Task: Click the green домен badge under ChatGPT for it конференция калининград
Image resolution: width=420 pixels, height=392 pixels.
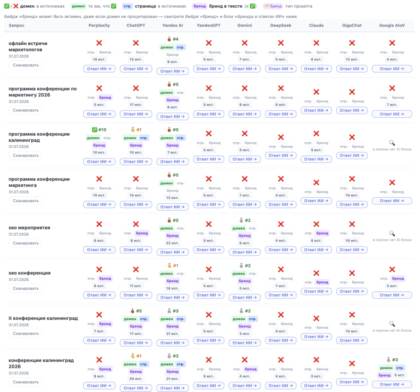Action: tap(130, 319)
